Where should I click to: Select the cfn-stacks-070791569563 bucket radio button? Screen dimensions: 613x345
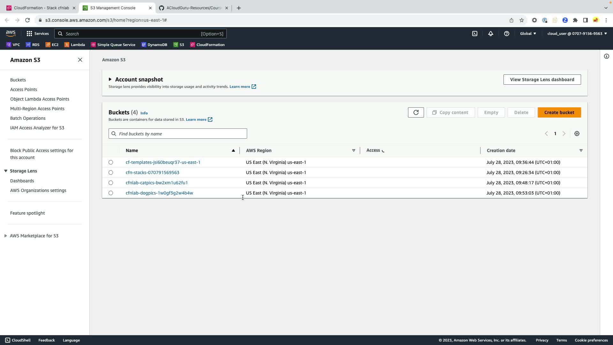[x=111, y=172]
